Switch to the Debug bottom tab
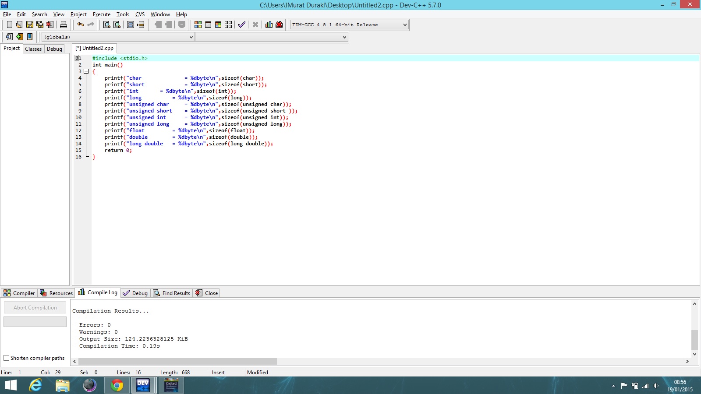The image size is (701, 394). click(x=135, y=293)
